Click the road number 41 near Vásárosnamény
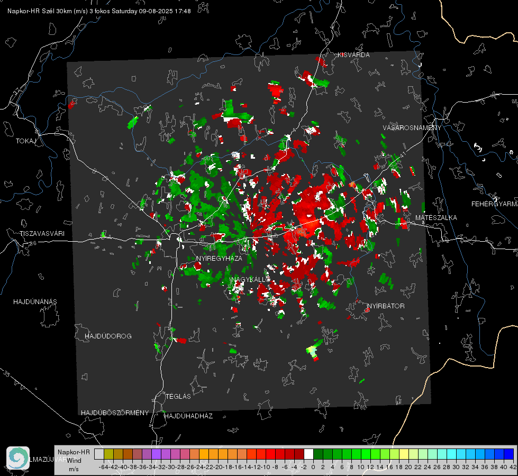Viewport: 518px width, 476px height. click(x=403, y=154)
